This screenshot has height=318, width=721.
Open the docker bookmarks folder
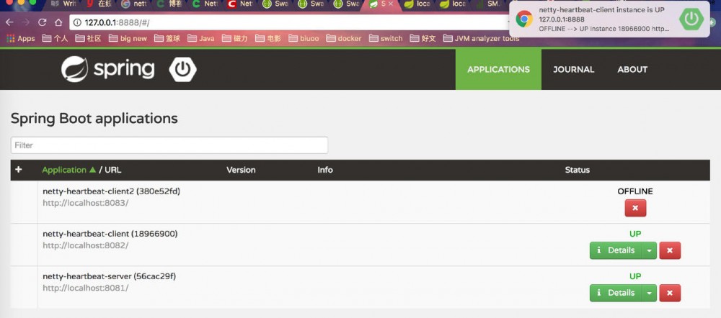344,39
